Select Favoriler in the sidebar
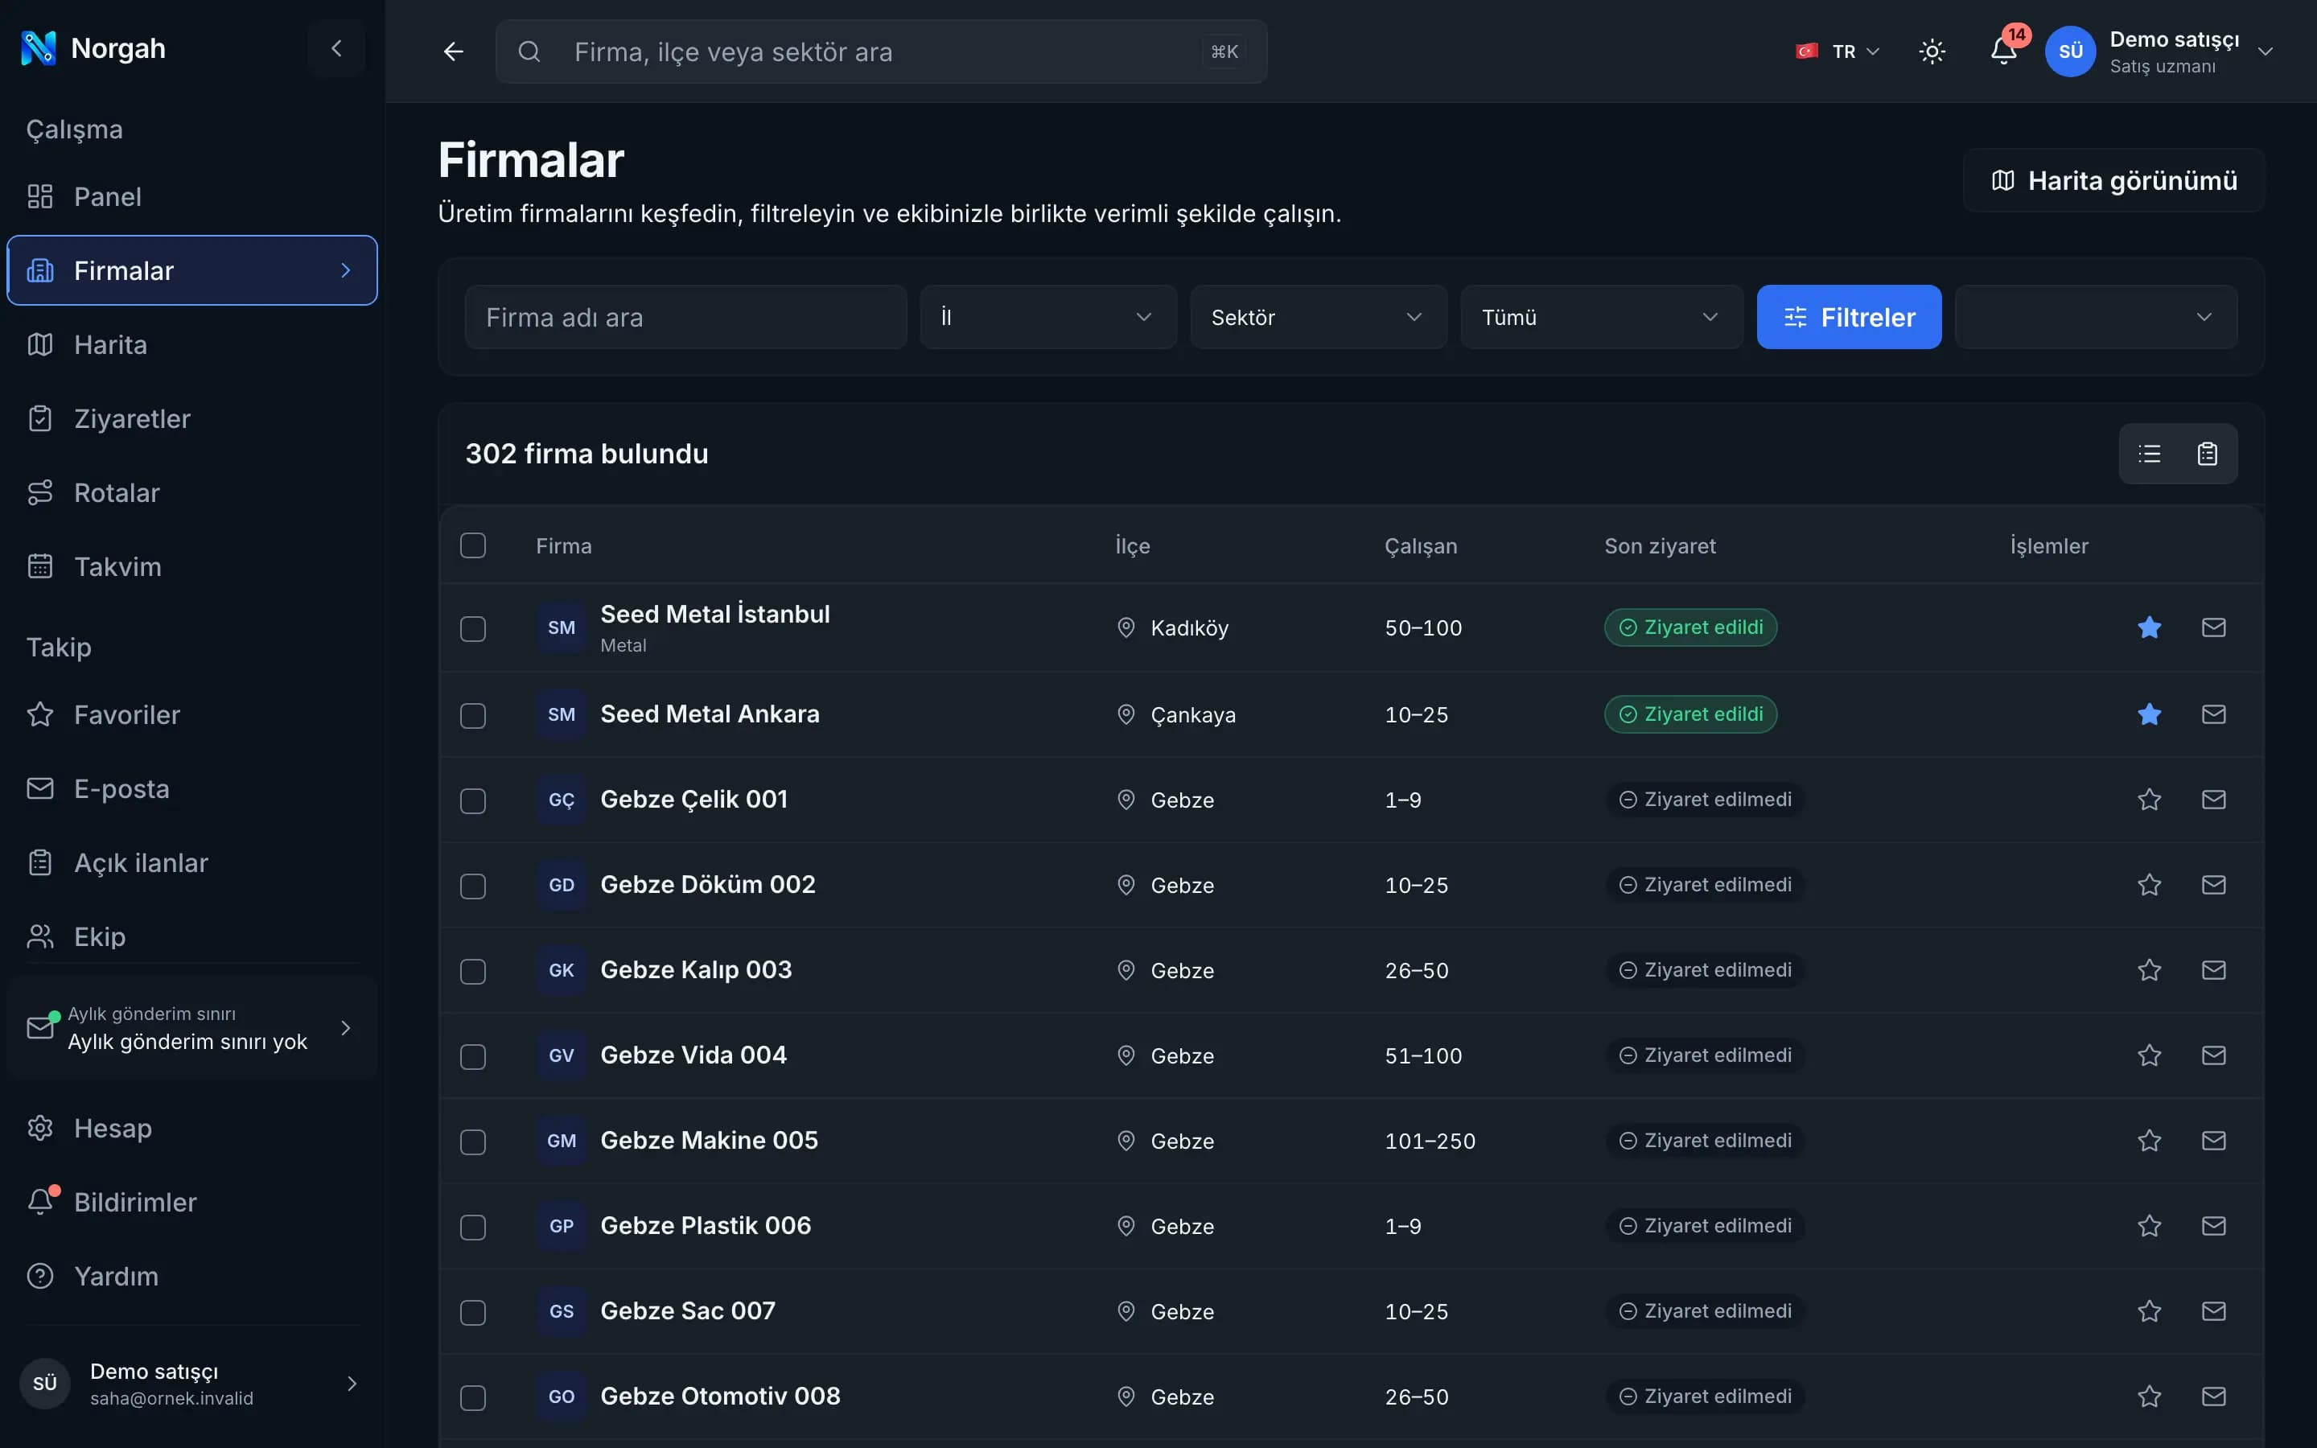Image resolution: width=2317 pixels, height=1448 pixels. coord(192,714)
